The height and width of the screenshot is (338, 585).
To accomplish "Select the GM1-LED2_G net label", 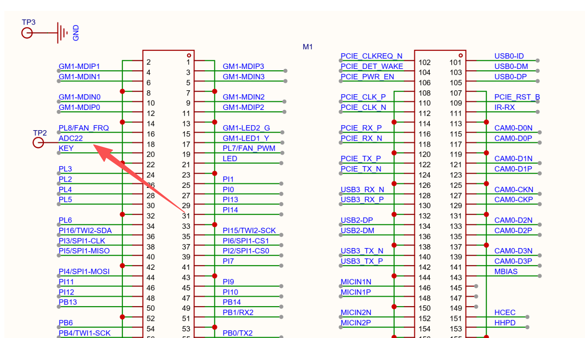I will 246,128.
